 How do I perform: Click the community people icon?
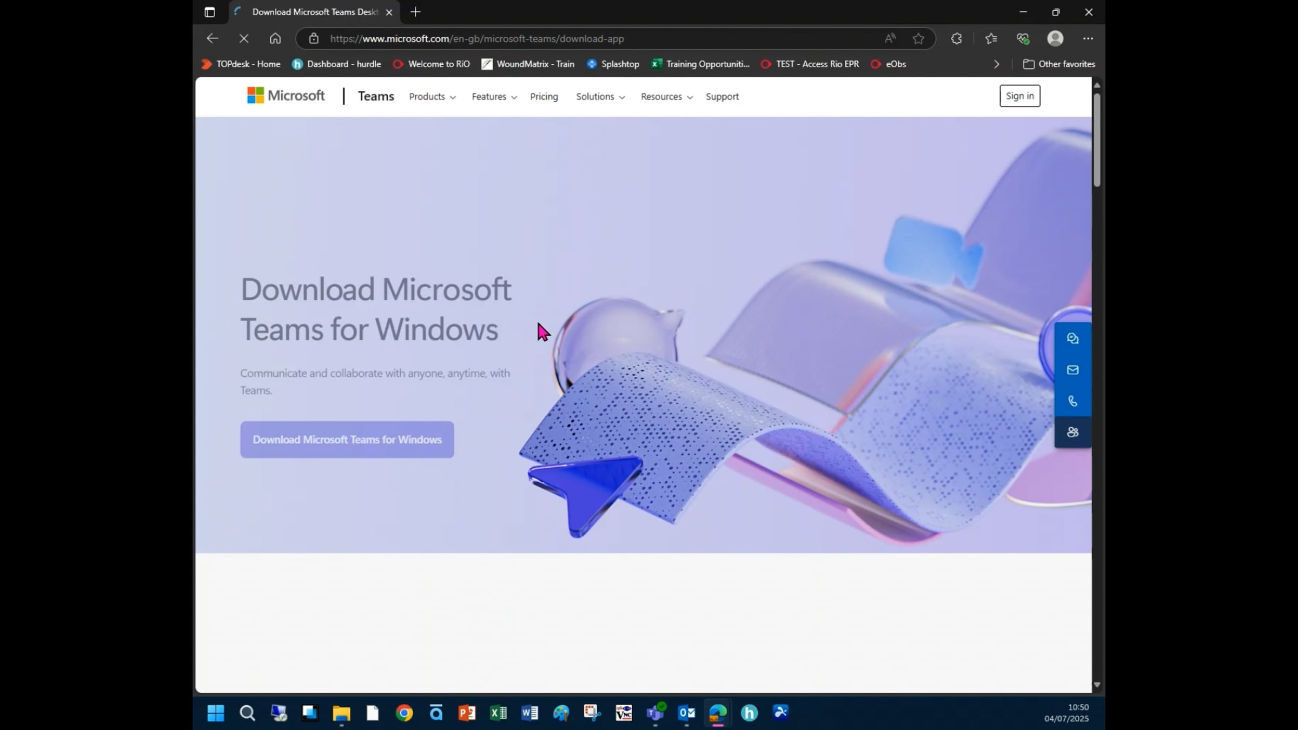coord(1072,432)
